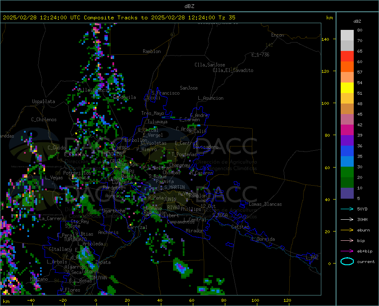Click the S_MARTIN map label
379x306 pixels.
point(174,187)
